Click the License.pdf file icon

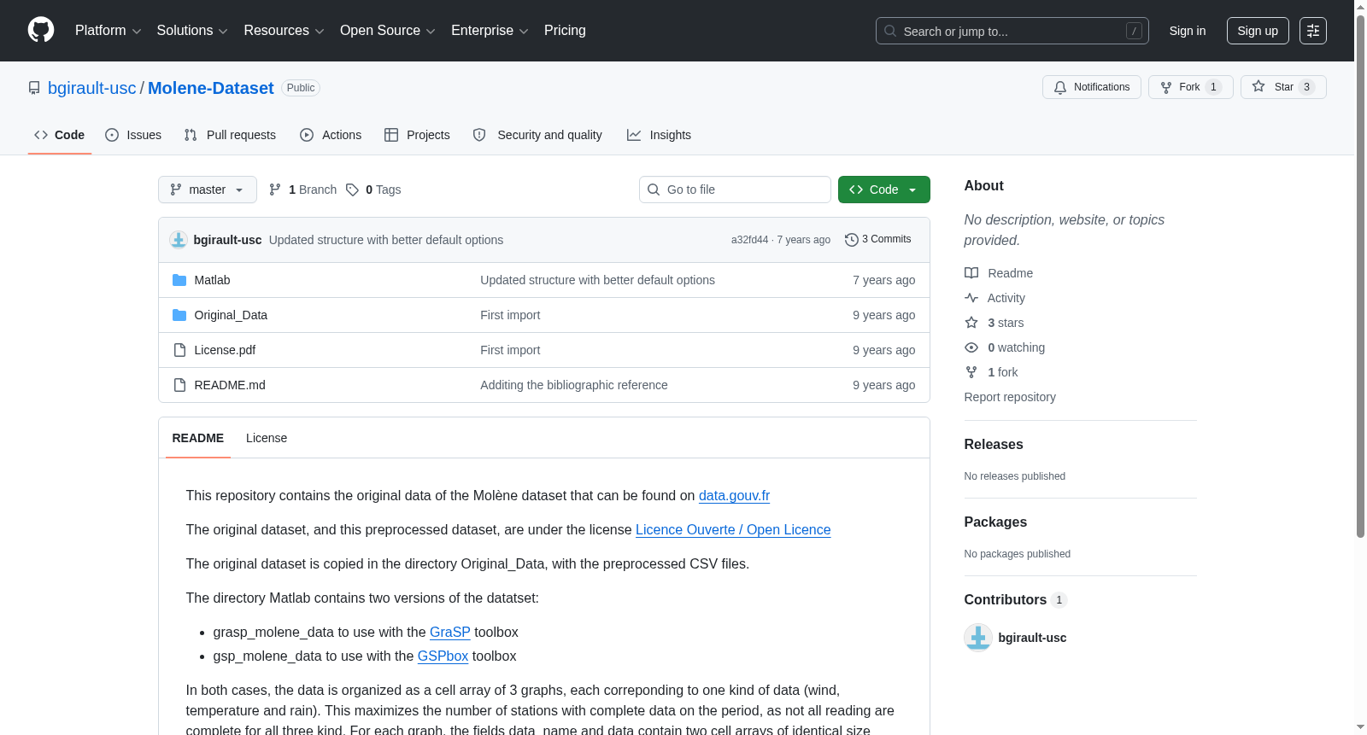point(179,350)
